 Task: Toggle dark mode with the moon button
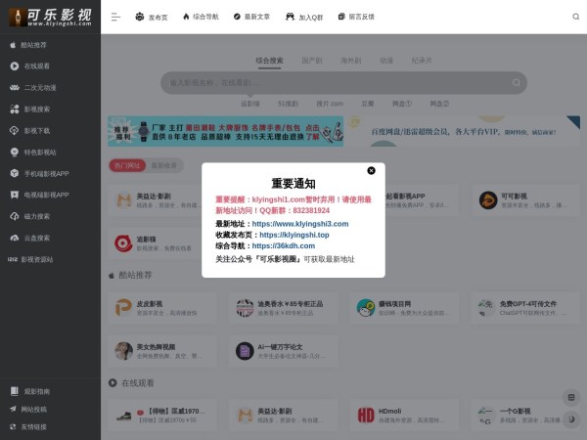[x=570, y=418]
